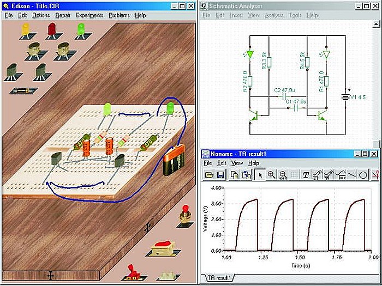The width and height of the screenshot is (382, 286).
Task: Open Help menu in TR result window
Action: point(254,163)
